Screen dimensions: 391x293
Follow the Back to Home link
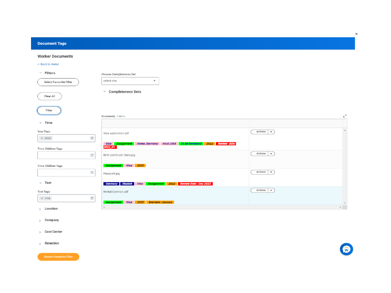[x=50, y=64]
